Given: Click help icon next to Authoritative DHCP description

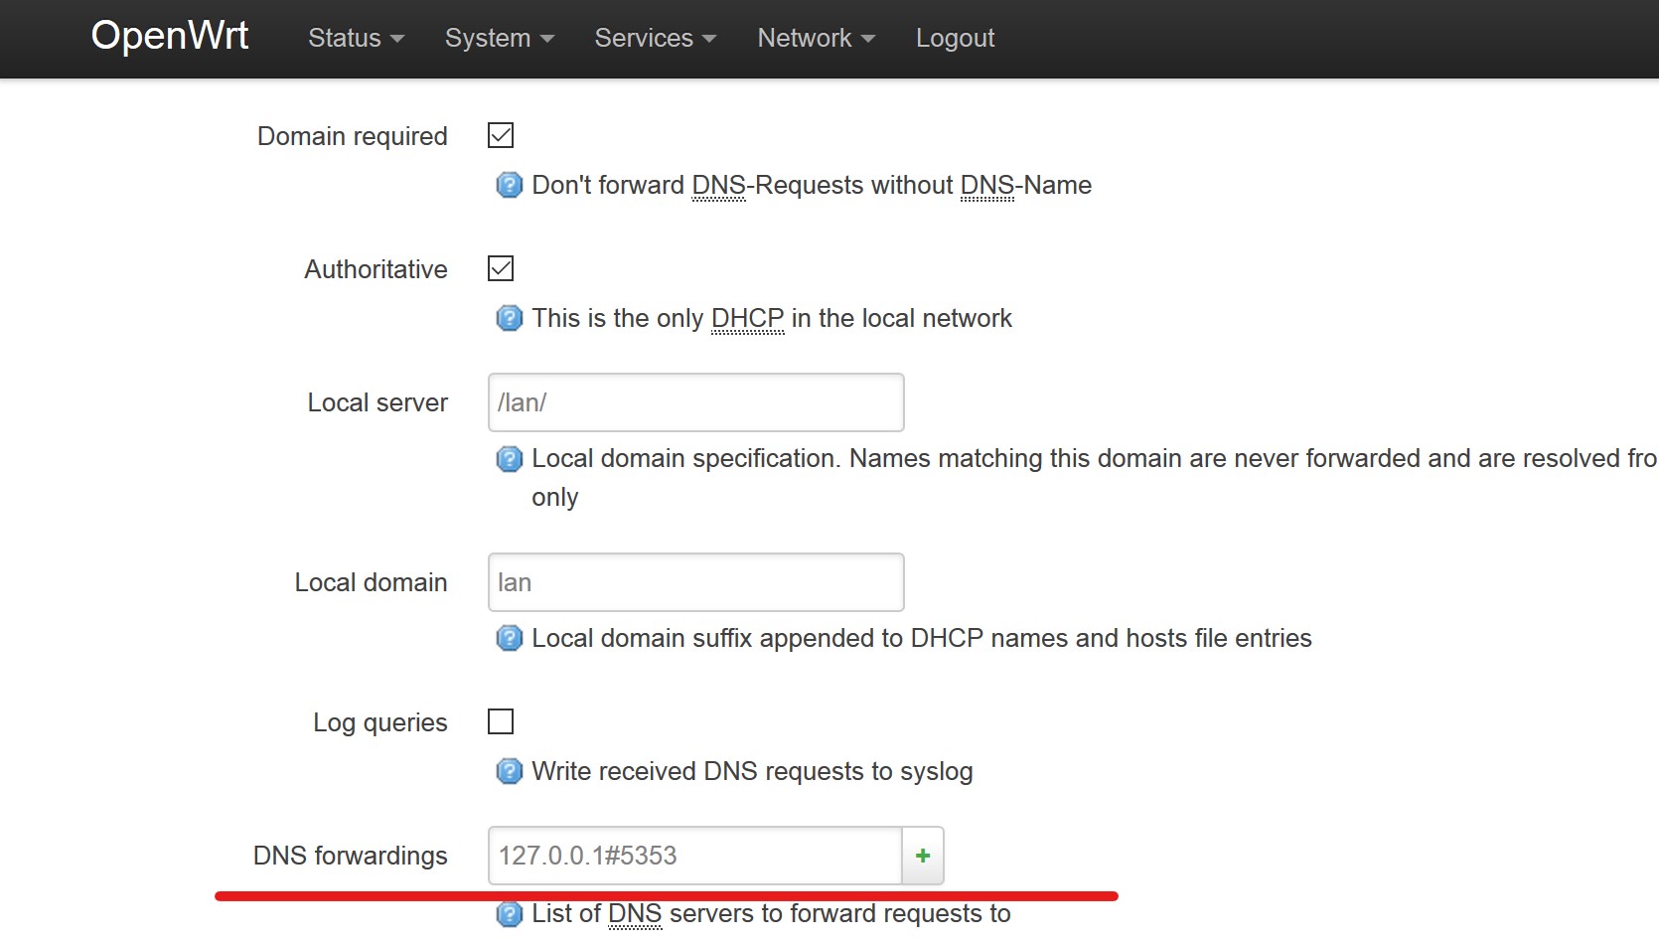Looking at the screenshot, I should (x=509, y=318).
